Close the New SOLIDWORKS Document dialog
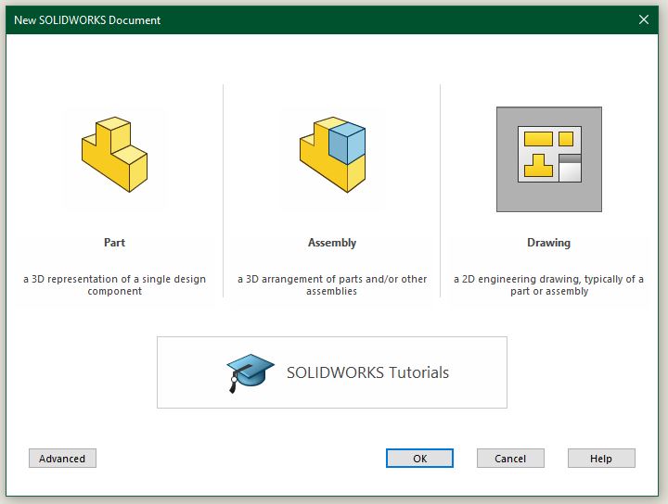This screenshot has width=668, height=504. (x=644, y=19)
